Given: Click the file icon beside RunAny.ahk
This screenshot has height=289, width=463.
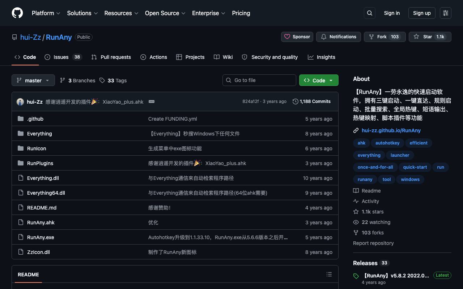Looking at the screenshot, I should [21, 223].
